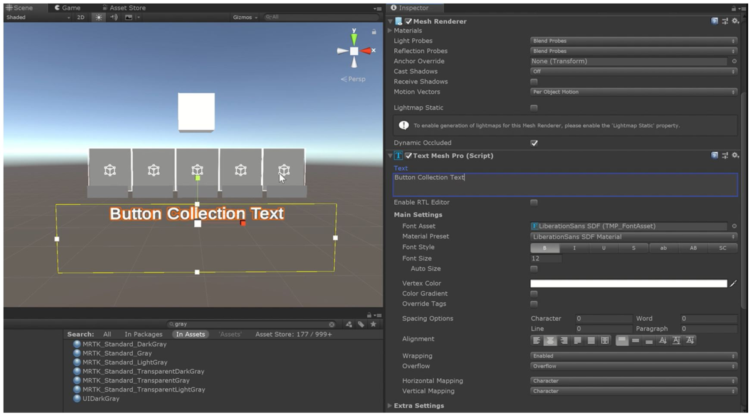Set vertical alignment to capline
752x417 pixels.
[690, 341]
